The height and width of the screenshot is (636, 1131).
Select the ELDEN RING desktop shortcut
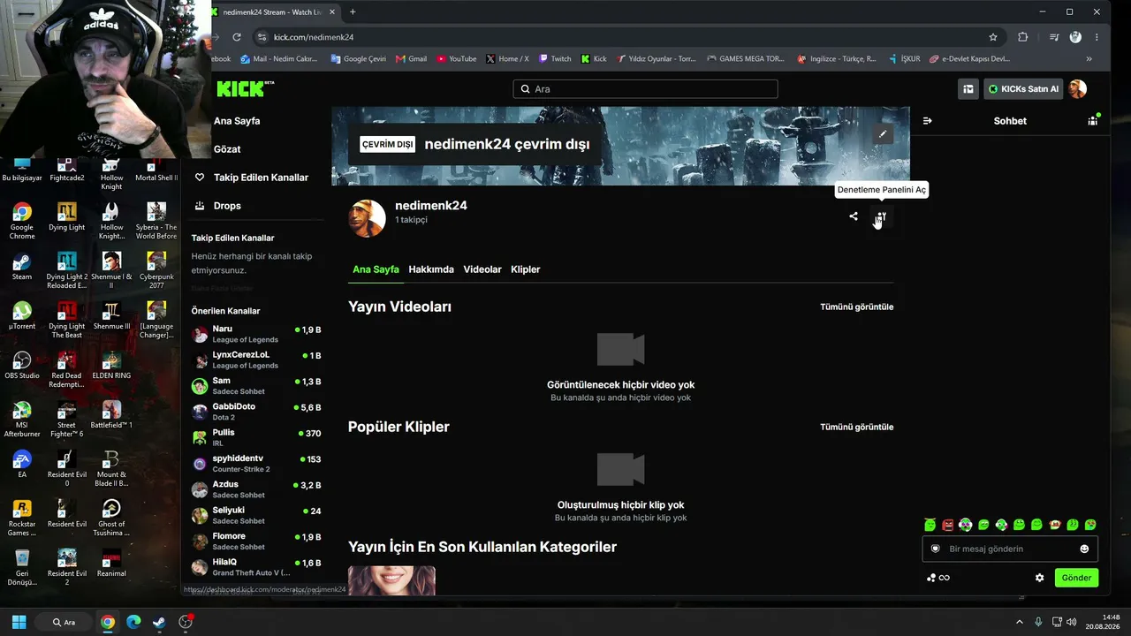tap(111, 365)
